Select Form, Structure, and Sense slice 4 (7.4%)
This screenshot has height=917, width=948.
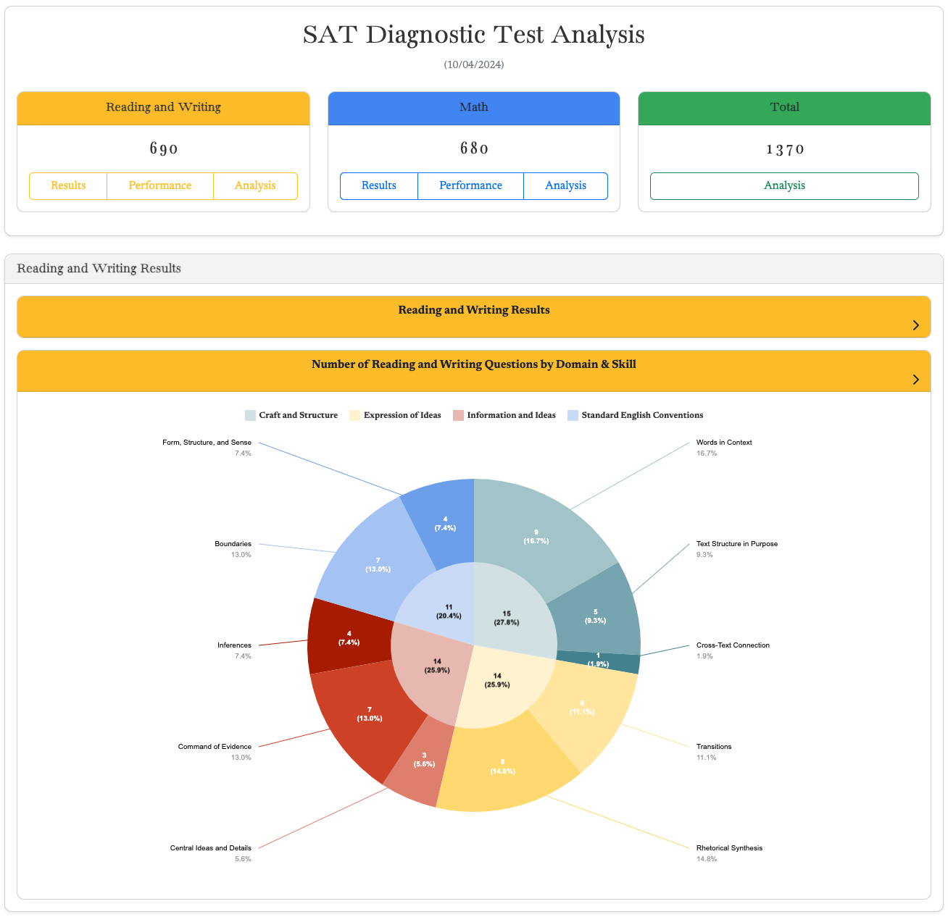pyautogui.click(x=444, y=523)
